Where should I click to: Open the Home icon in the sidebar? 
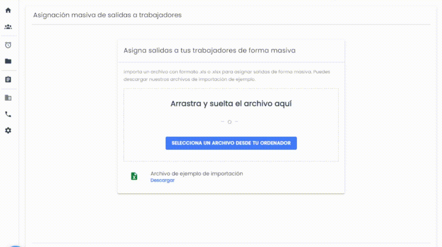click(8, 10)
